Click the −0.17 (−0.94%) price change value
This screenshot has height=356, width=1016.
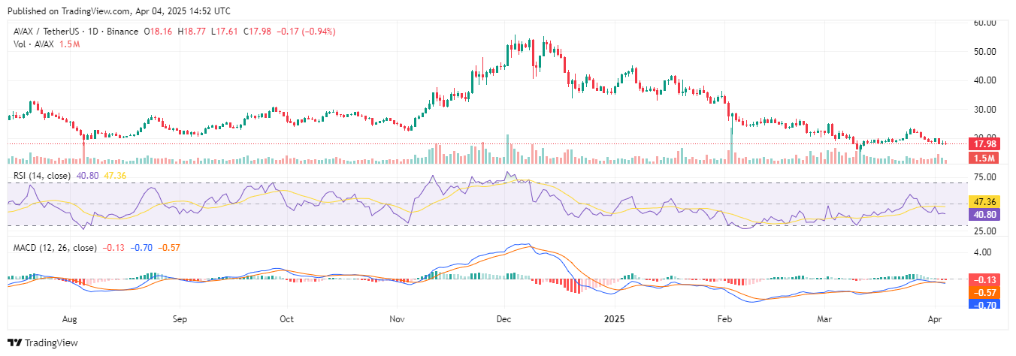click(x=306, y=32)
